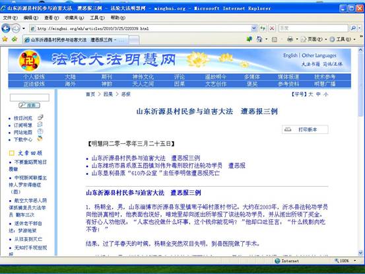Open the 查看(V) menu
The width and height of the screenshot is (365, 274).
(x=51, y=18)
